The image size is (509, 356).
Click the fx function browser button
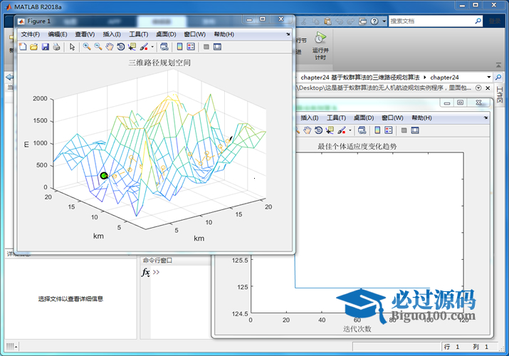[145, 273]
